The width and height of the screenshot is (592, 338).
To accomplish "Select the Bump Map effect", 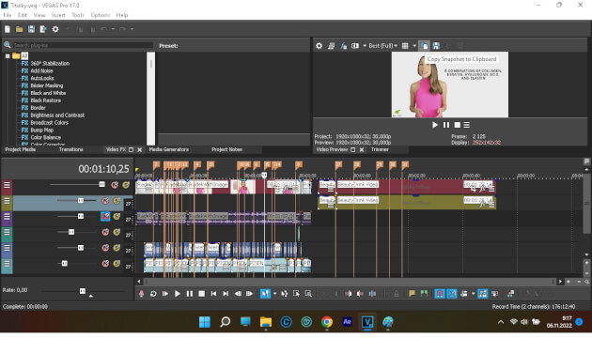I will point(42,130).
